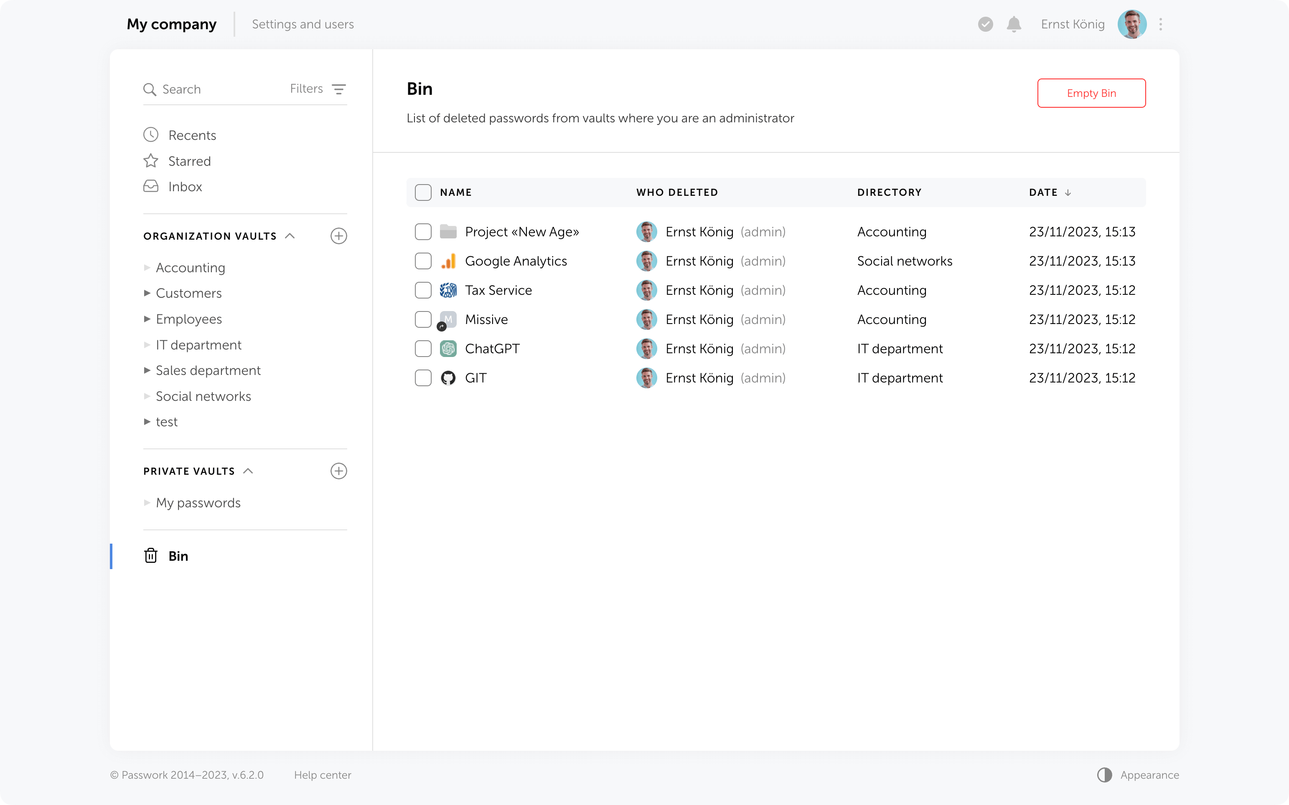Add a new private vault with plus
Viewport: 1289px width, 805px height.
339,471
